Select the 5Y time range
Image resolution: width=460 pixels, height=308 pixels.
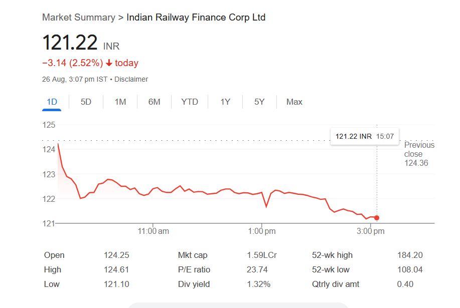point(259,102)
